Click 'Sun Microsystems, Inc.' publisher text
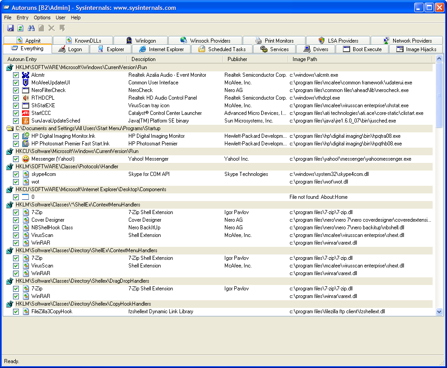Viewport: 447px width, 368px height. (249, 121)
